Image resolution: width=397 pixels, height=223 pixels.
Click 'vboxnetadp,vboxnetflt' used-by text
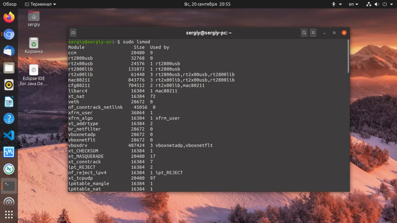click(184, 146)
